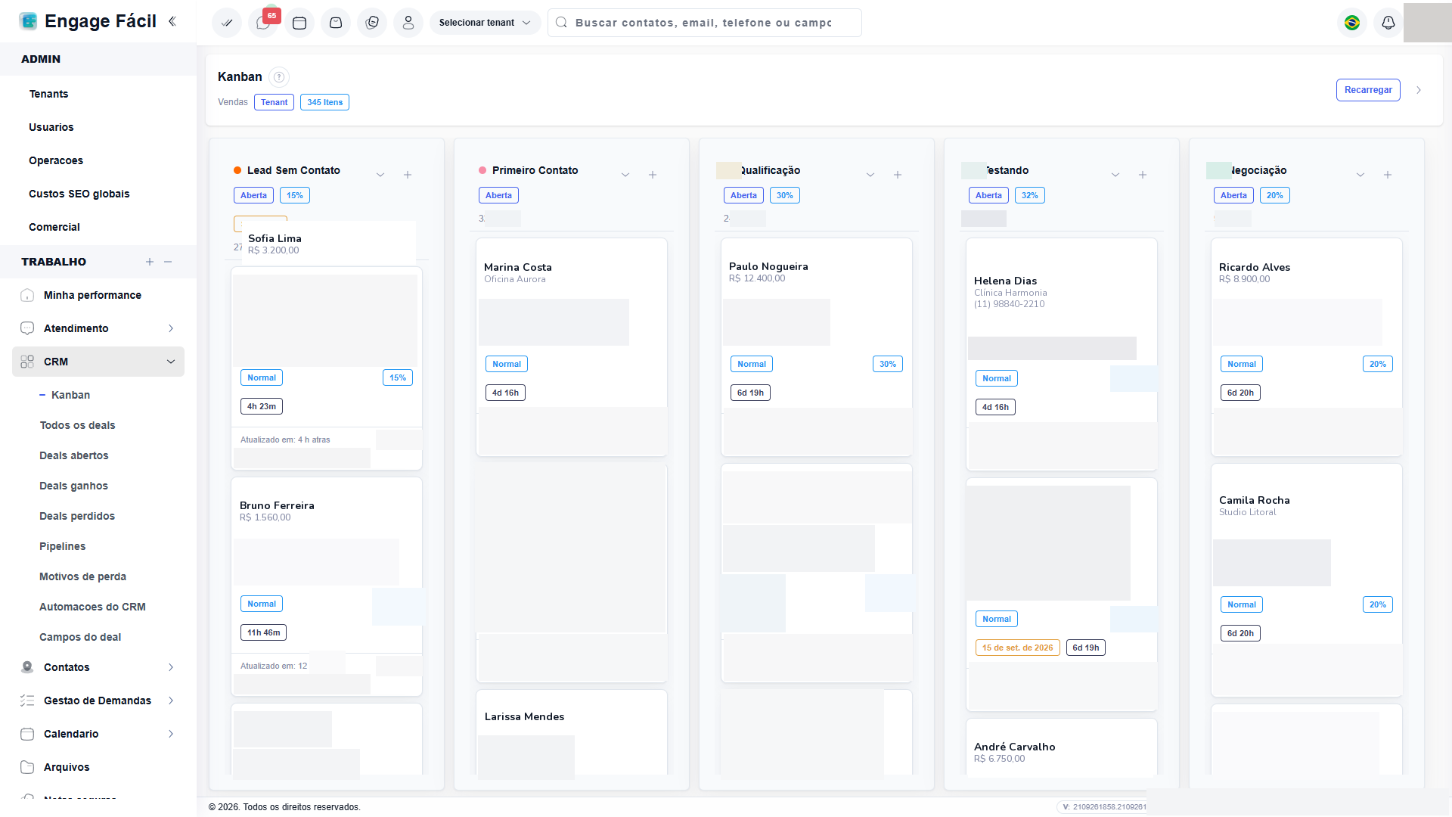Click the shopping bag icon in top toolbar
1452x817 pixels.
(x=336, y=23)
